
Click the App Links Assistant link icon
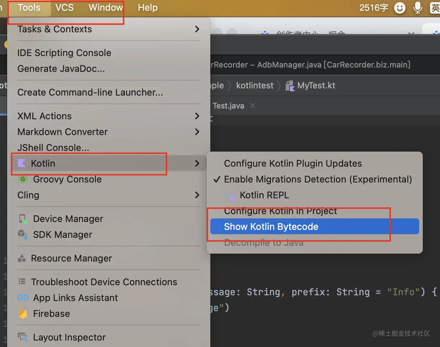[23, 298]
